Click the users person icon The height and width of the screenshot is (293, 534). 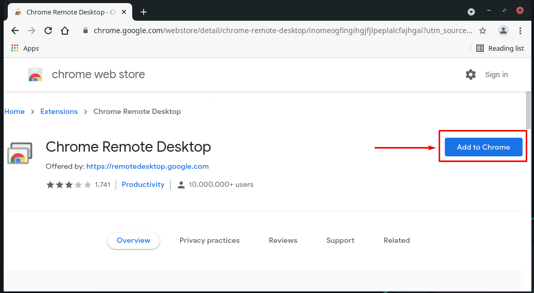point(181,185)
